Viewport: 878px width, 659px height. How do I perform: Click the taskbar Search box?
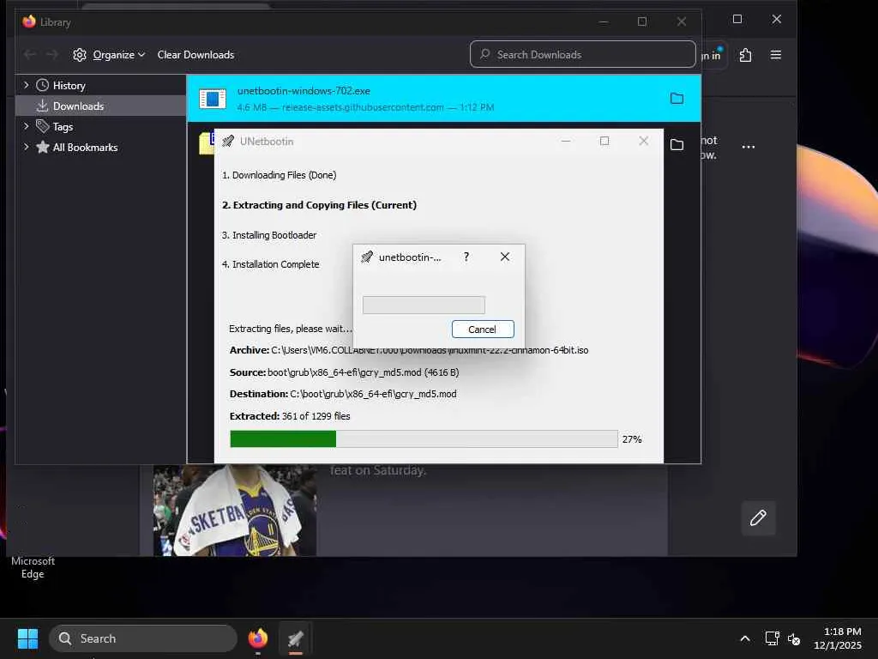(x=143, y=638)
